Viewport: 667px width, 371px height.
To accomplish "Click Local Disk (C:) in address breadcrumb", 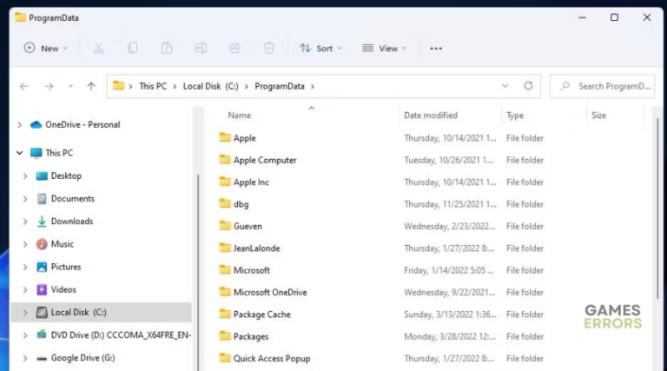I will pyautogui.click(x=210, y=86).
